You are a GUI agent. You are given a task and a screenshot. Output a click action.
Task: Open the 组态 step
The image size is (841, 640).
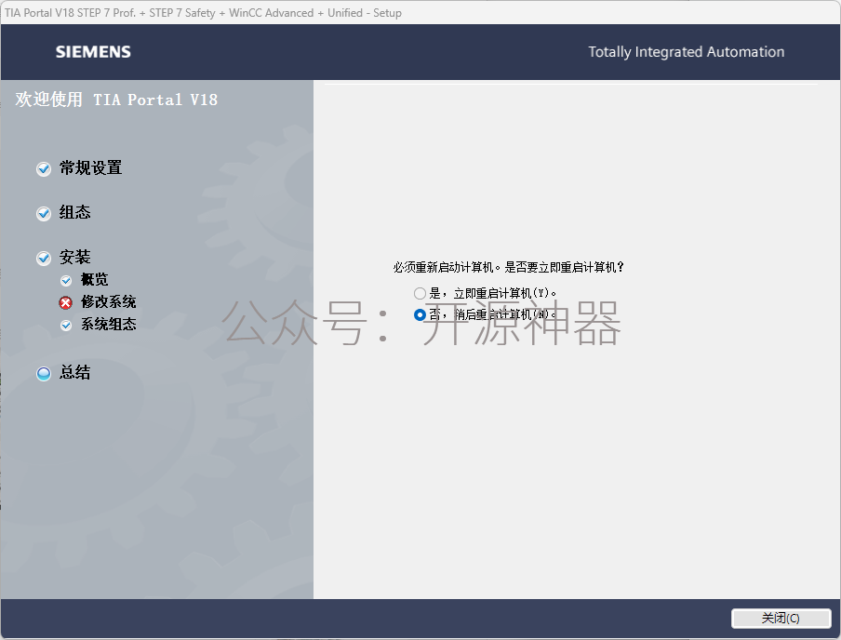point(74,212)
